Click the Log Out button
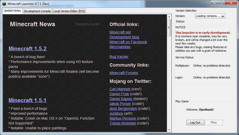This screenshot has height=135, width=239. [195, 122]
